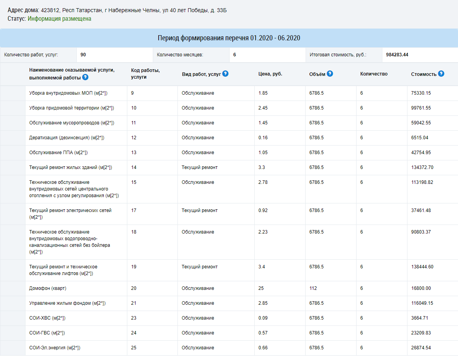Click the cost value 134372.70
The height and width of the screenshot is (356, 458).
coord(422,167)
